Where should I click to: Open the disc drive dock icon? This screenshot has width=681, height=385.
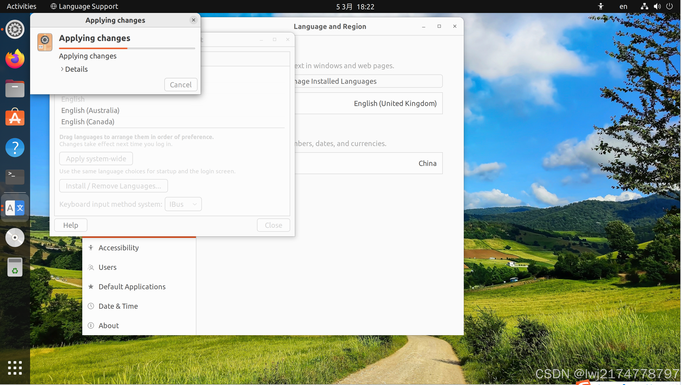click(15, 237)
